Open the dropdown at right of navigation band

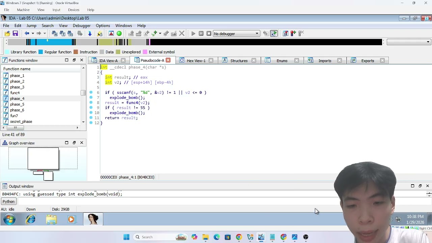click(x=409, y=42)
